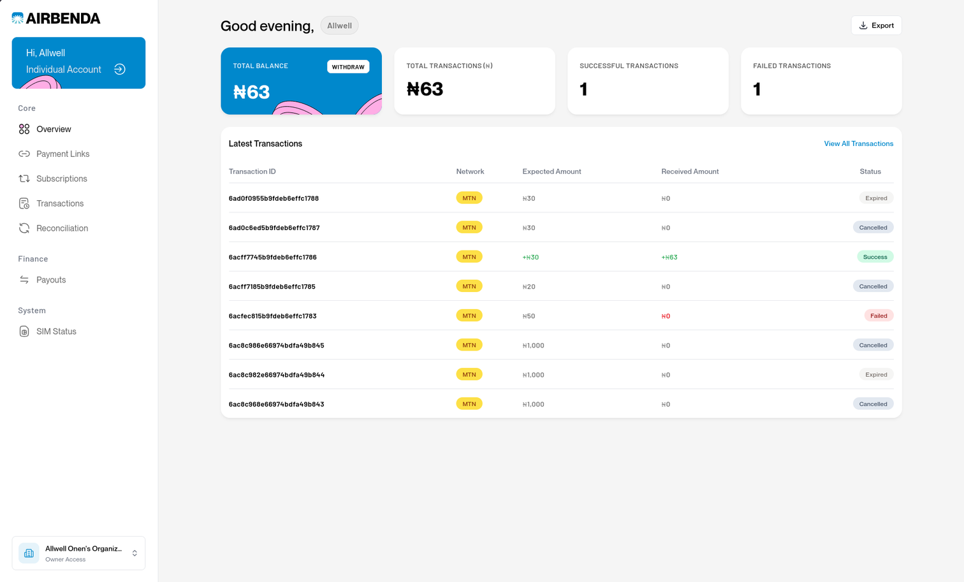Click transaction ID 6ac8c968e66974bdfa49b843
This screenshot has height=582, width=964.
coord(277,404)
